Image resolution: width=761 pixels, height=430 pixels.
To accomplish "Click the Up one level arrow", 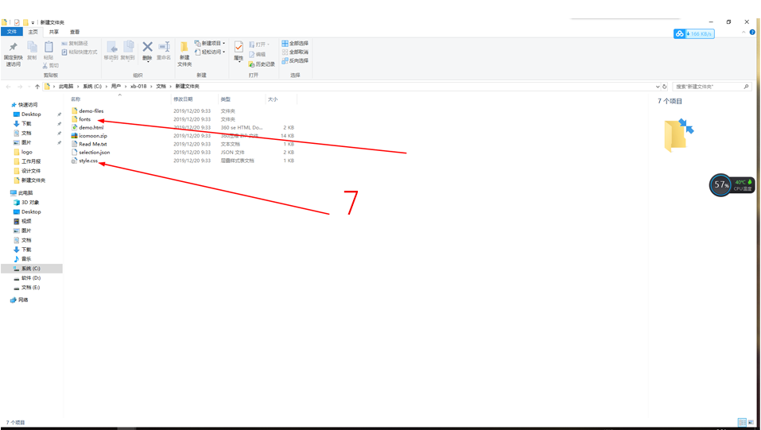I will pos(37,87).
